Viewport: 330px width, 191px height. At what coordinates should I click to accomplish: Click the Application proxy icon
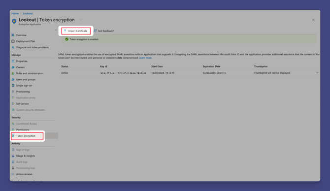[13, 97]
